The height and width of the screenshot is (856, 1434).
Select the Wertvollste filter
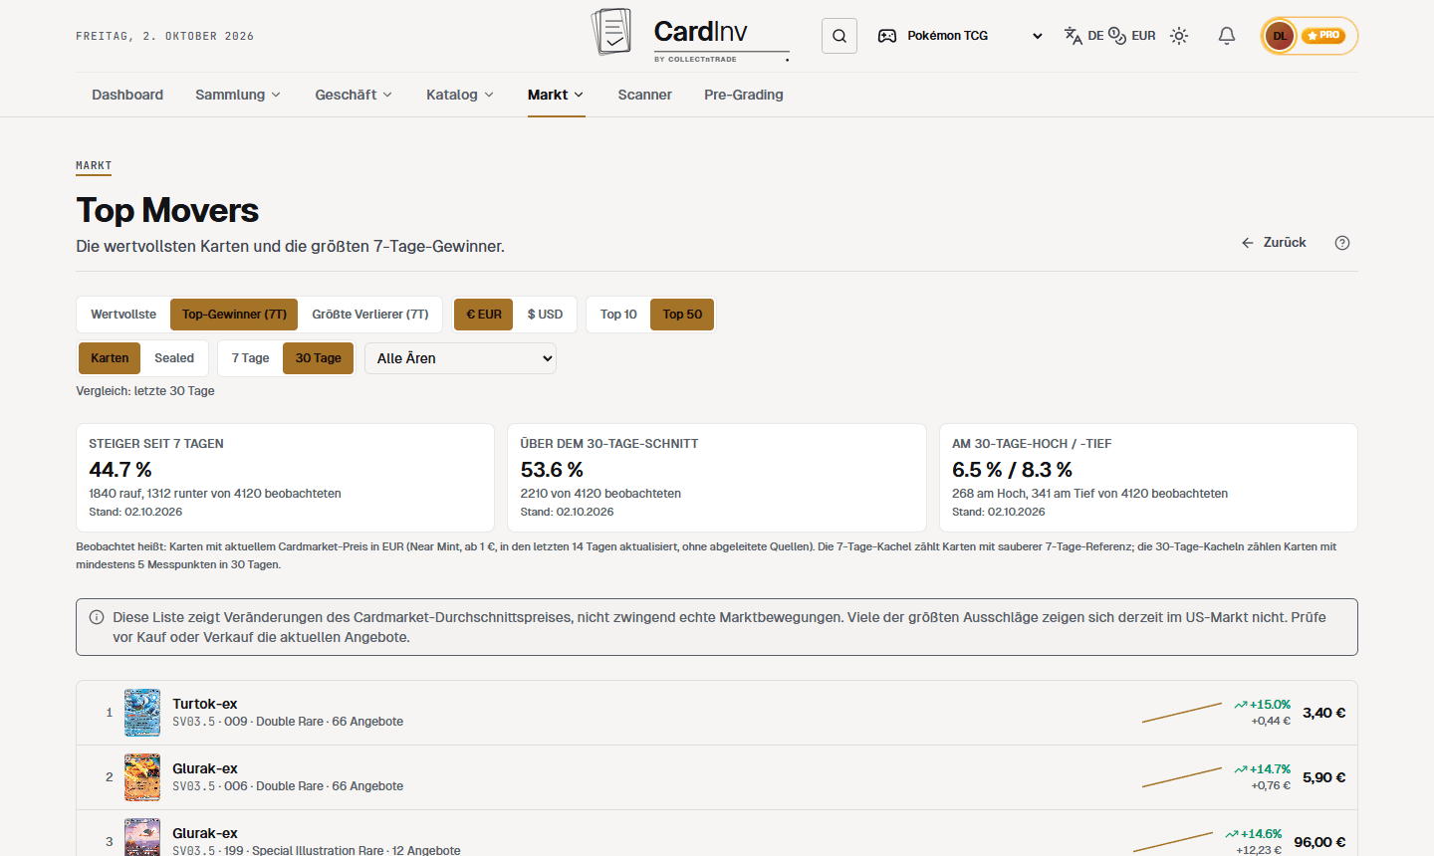123,315
